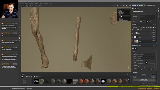Screen dimensions: 160x90
Task: Click the document icon in left toolbar
Action: (x=20, y=38)
